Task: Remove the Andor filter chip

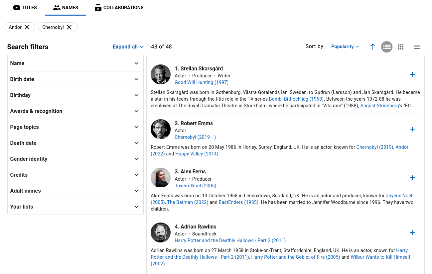Action: [27, 27]
